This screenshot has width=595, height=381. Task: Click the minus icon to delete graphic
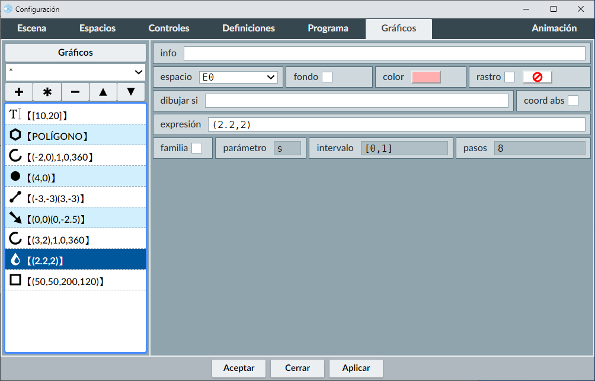[75, 92]
